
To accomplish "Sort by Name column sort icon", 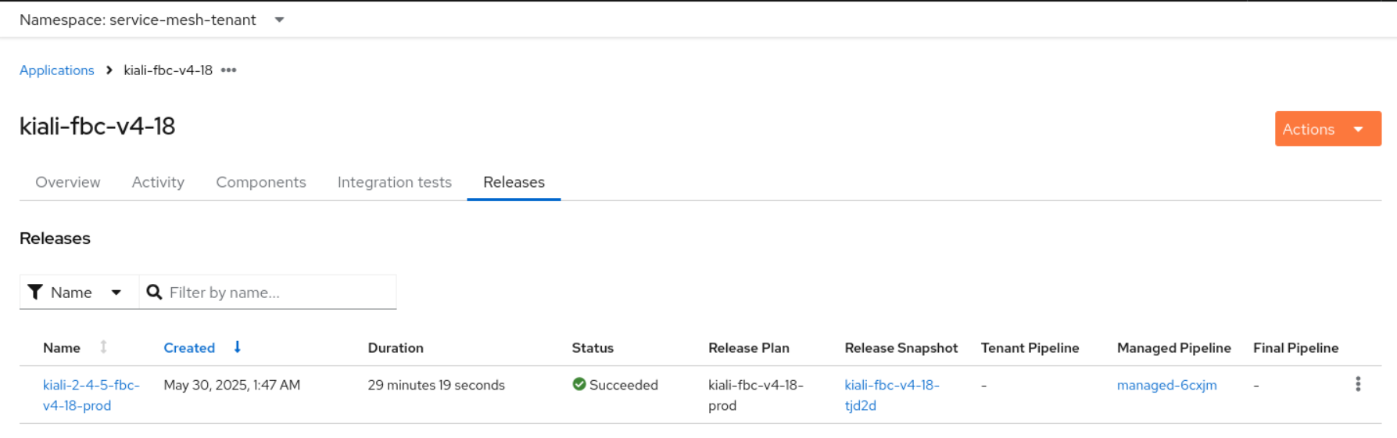I will (103, 347).
